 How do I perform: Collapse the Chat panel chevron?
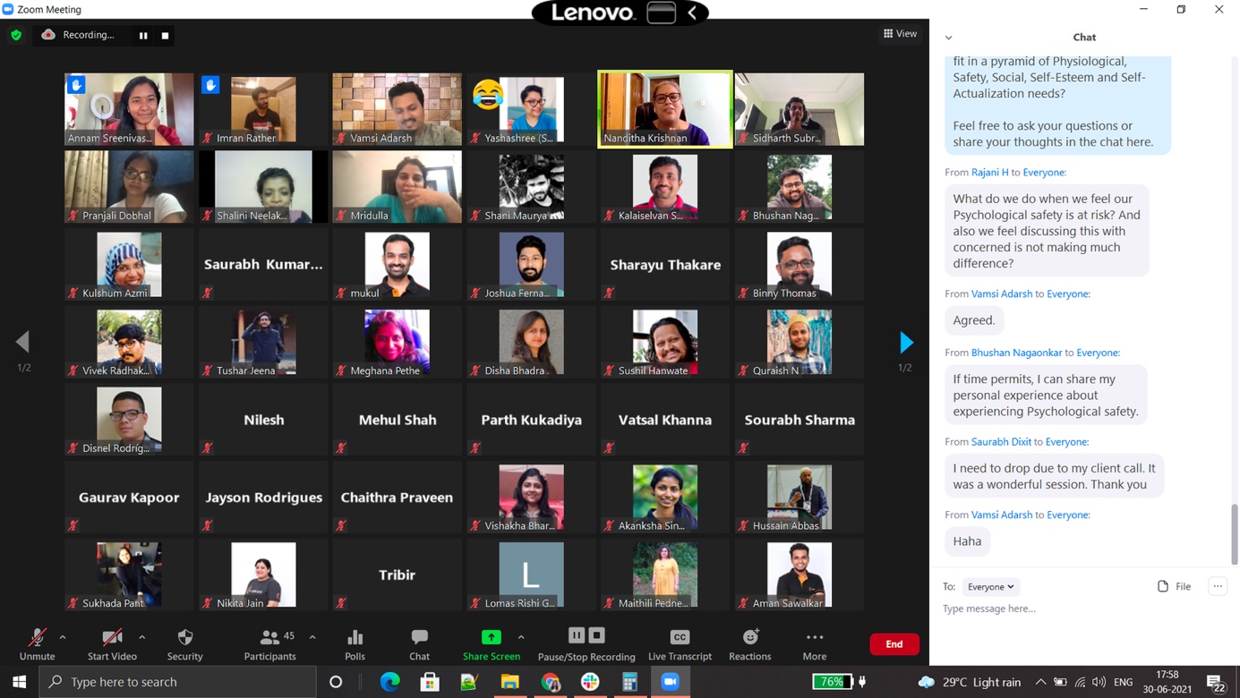[x=948, y=38]
